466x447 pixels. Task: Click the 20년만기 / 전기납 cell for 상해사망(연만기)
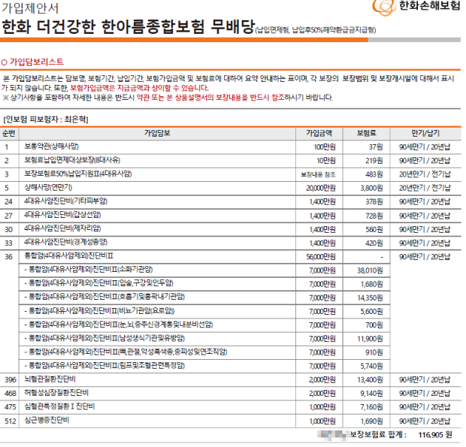pyautogui.click(x=425, y=188)
